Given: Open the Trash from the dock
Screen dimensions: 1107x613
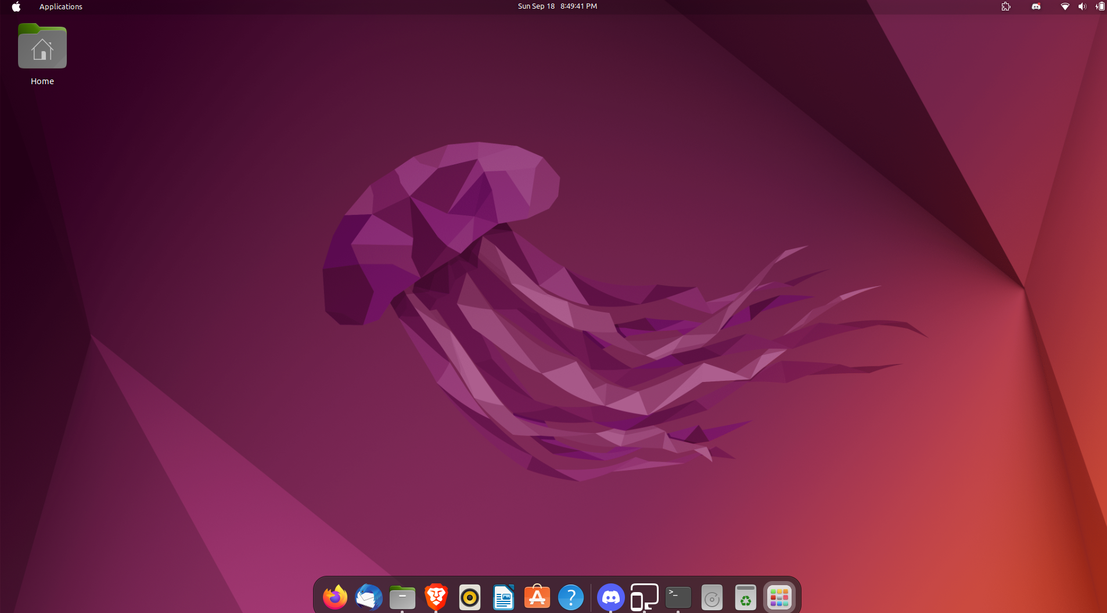Looking at the screenshot, I should click(x=745, y=597).
